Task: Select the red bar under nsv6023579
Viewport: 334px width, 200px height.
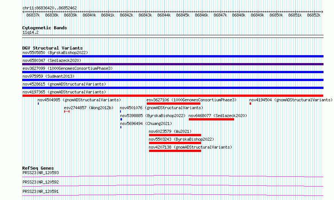Action: coord(175,135)
